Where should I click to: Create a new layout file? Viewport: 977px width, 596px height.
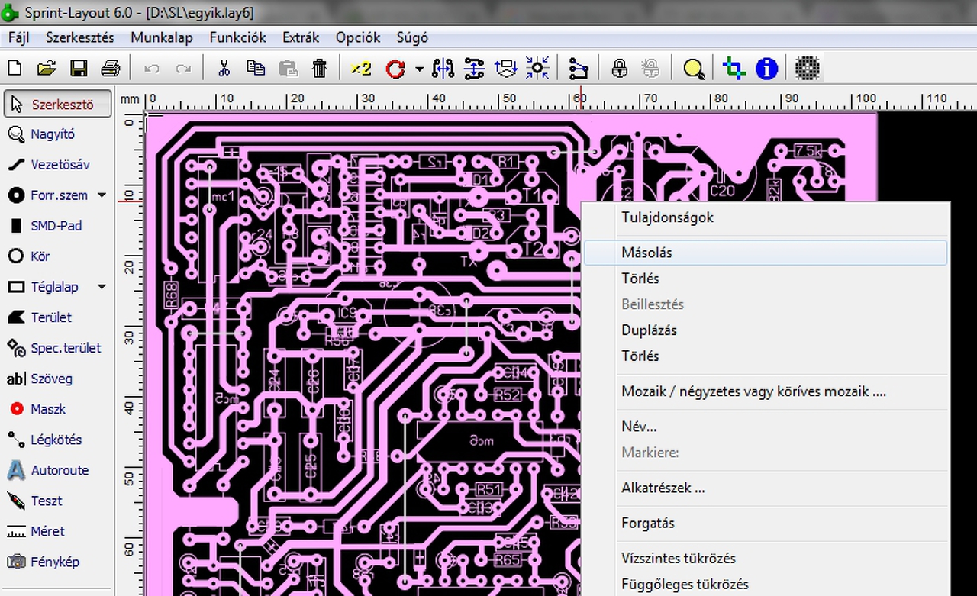[14, 69]
